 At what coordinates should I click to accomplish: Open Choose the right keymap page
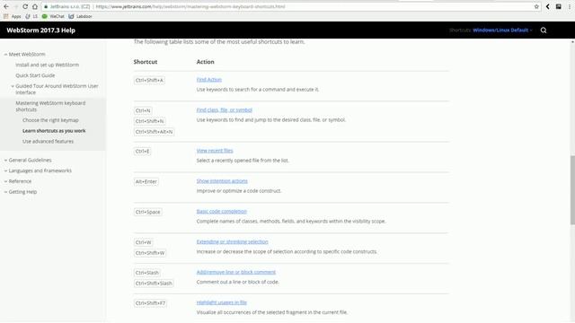(50, 120)
